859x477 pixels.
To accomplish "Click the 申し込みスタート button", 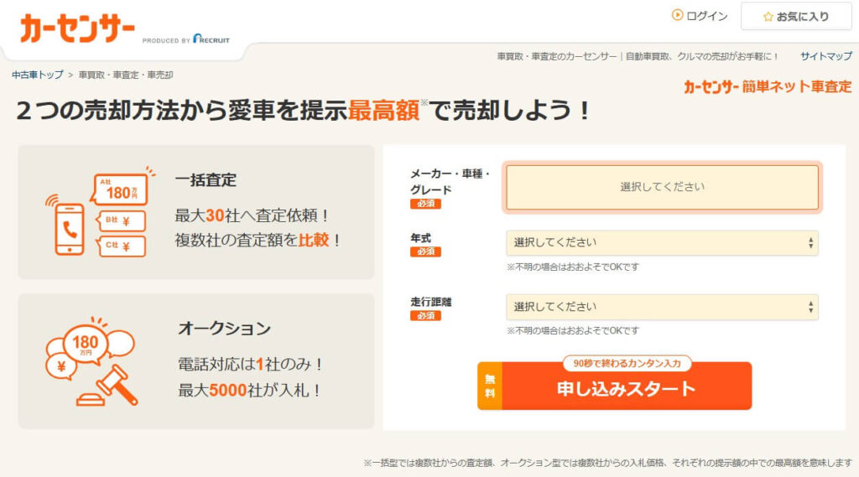I will click(x=614, y=386).
